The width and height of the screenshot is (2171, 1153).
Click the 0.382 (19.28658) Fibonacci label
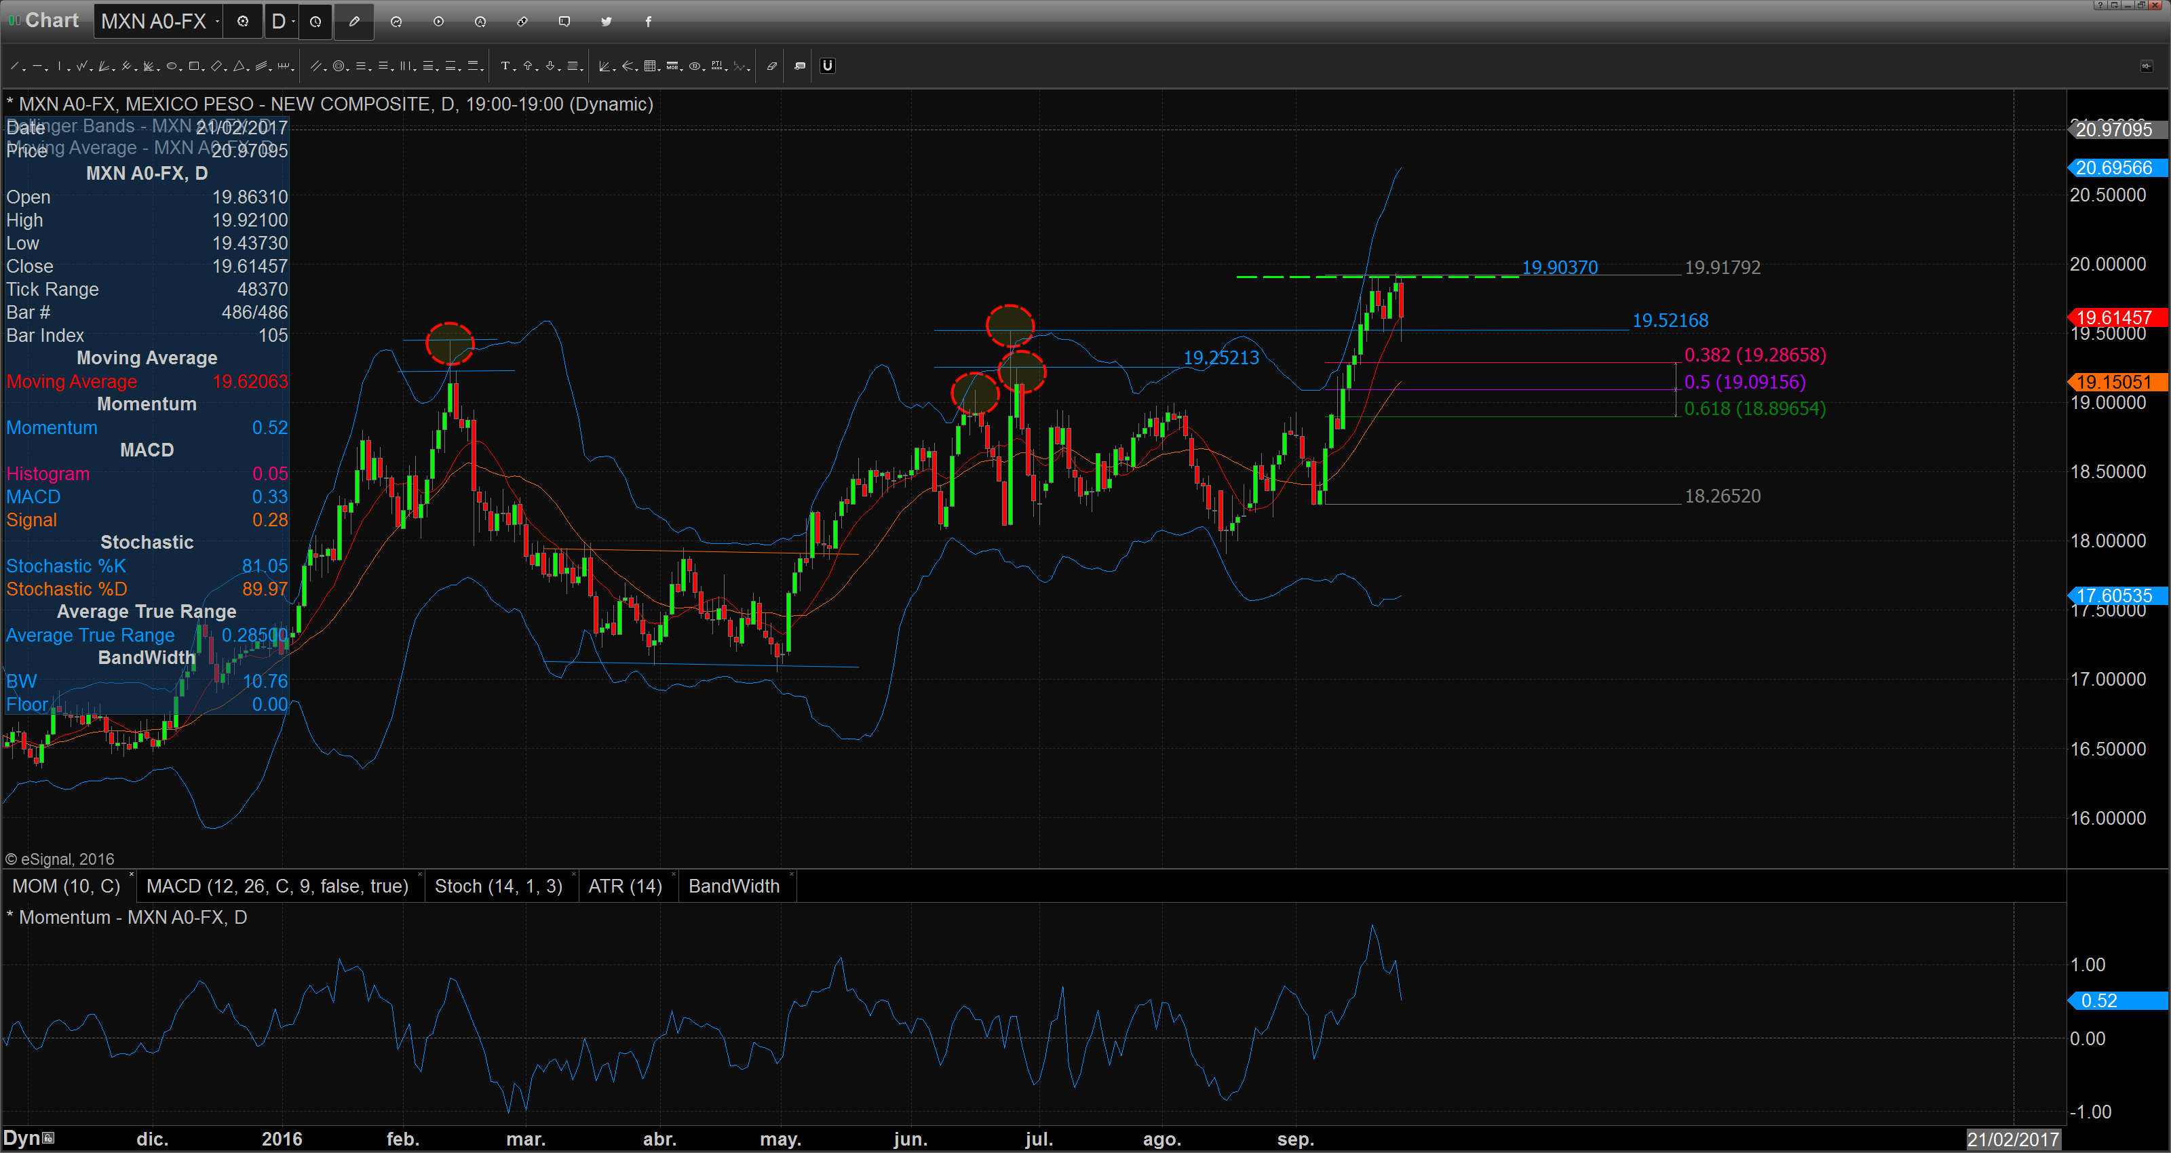1754,355
